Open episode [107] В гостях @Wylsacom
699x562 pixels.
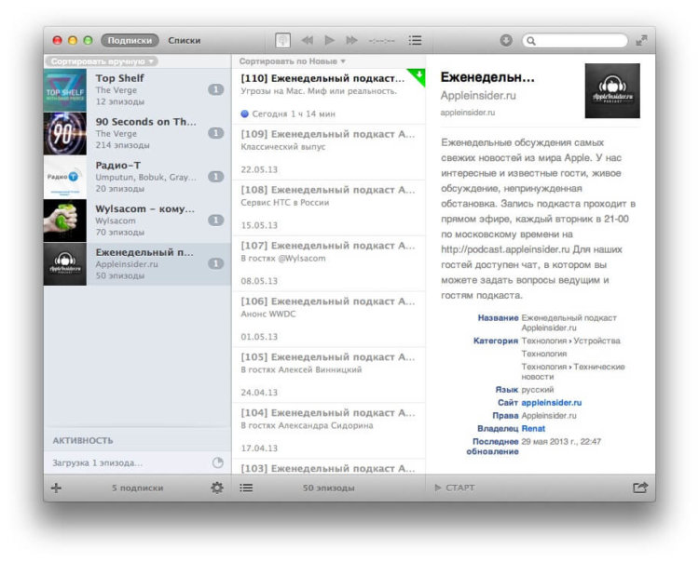tap(329, 263)
